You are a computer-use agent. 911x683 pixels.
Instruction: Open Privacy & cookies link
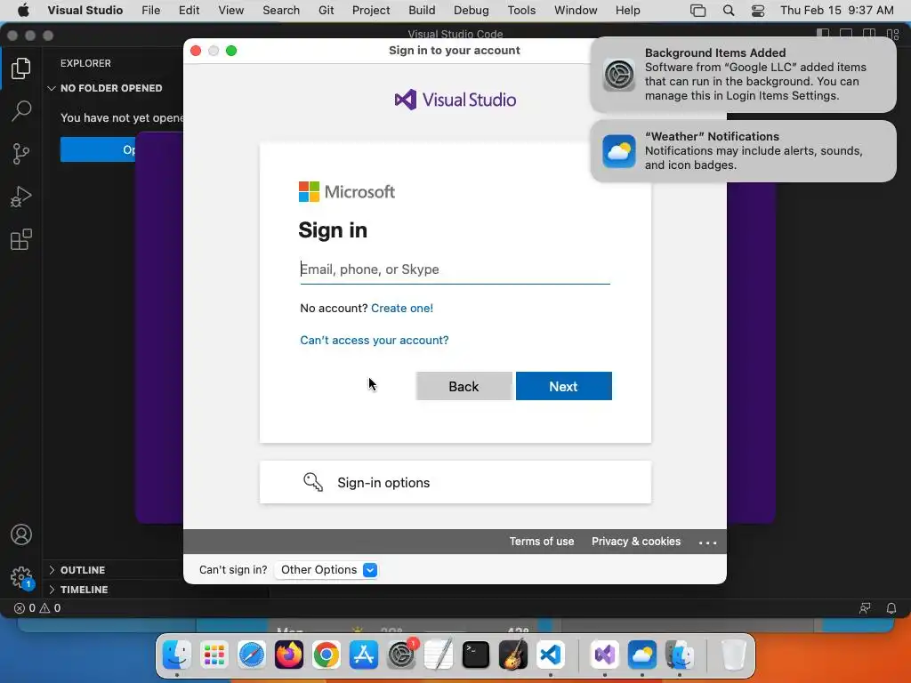[x=636, y=542]
